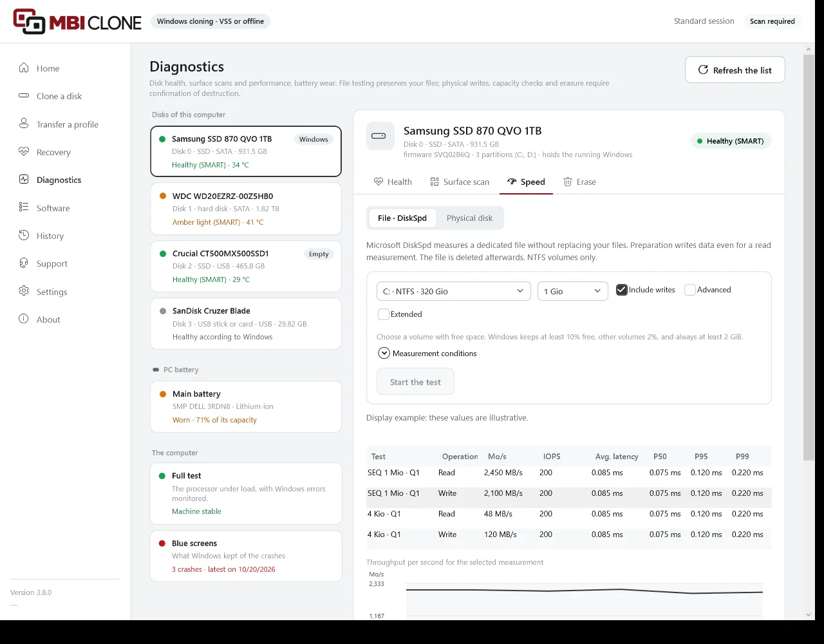The height and width of the screenshot is (644, 824).
Task: Click the Settings gear icon
Action: pos(24,291)
